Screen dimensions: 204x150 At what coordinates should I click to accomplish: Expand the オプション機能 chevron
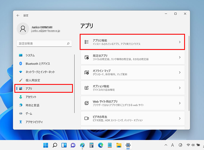[180, 88]
